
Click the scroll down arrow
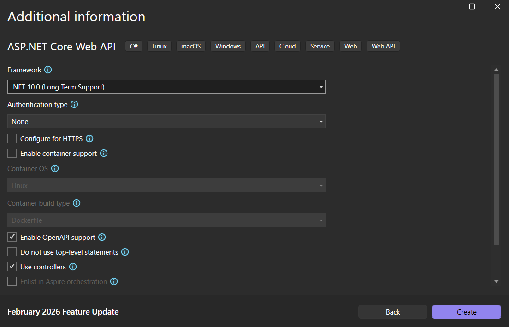coord(496,281)
